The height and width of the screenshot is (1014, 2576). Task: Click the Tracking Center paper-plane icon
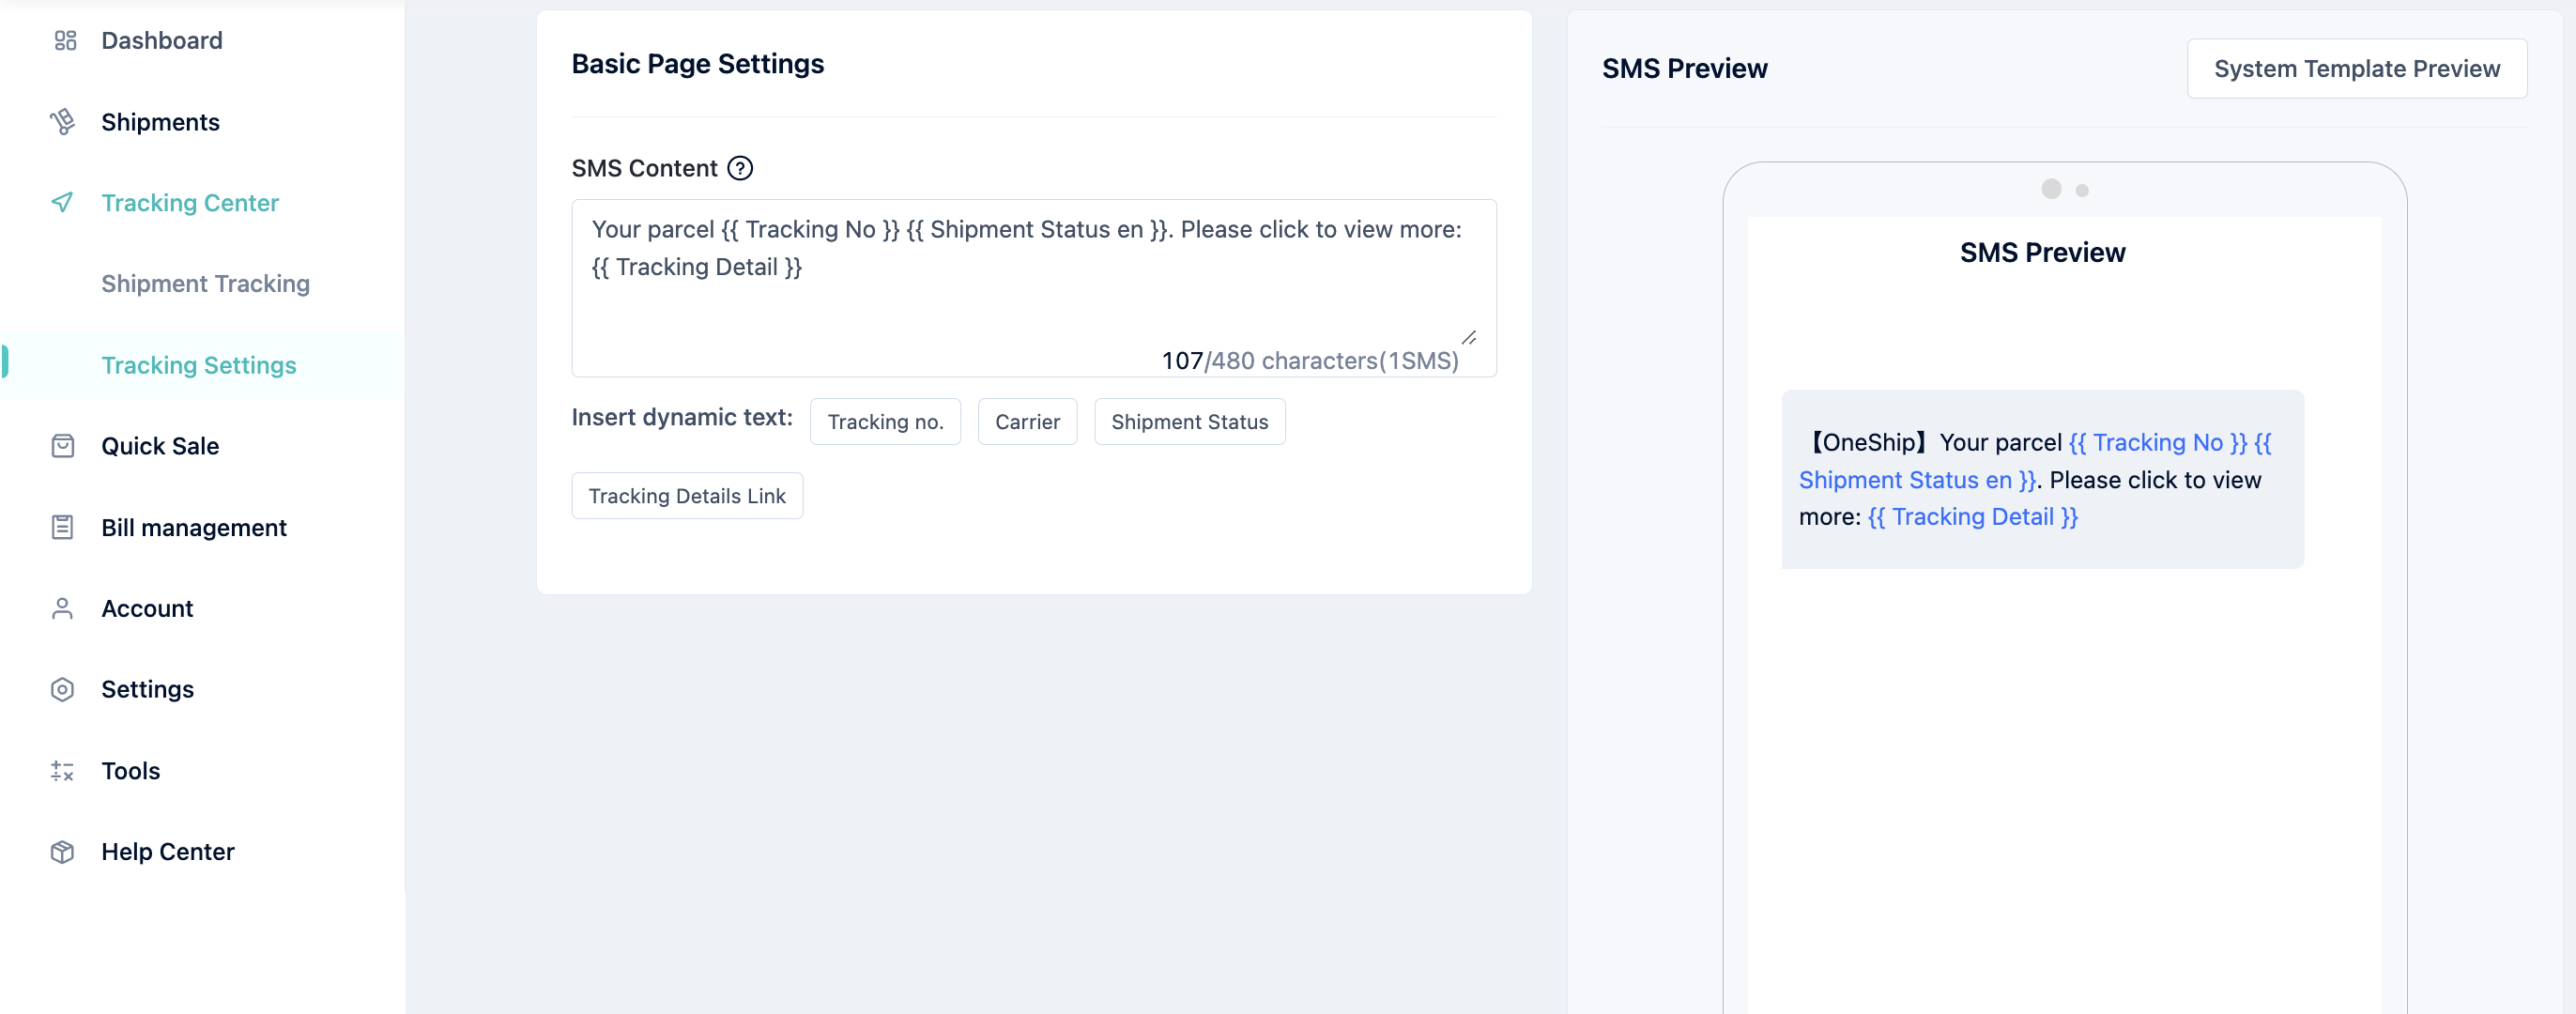(62, 203)
